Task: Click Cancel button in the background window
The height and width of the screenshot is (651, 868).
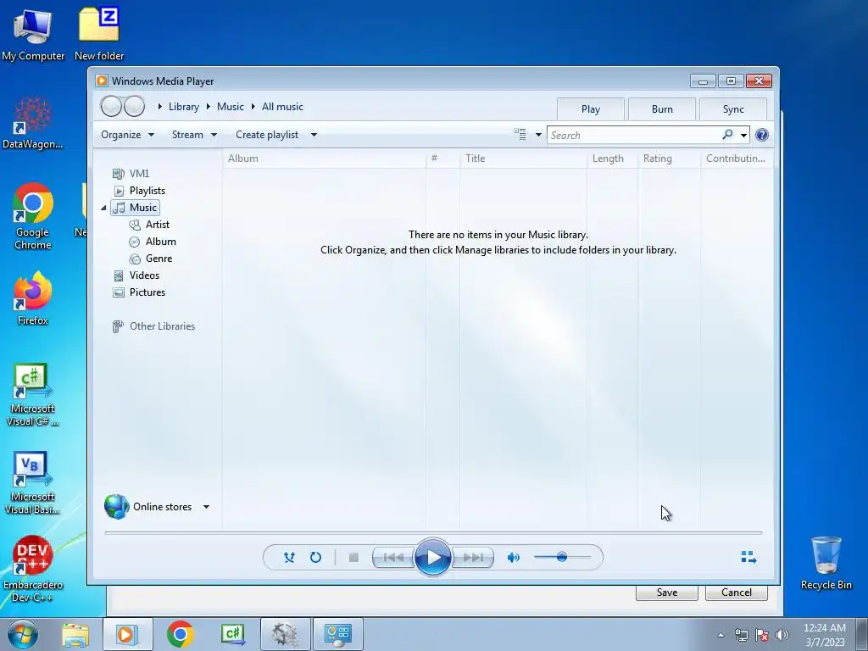Action: pos(737,593)
